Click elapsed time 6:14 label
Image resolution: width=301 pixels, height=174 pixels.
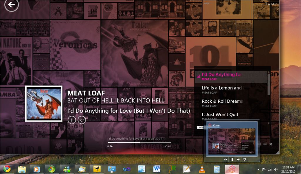coord(110,146)
